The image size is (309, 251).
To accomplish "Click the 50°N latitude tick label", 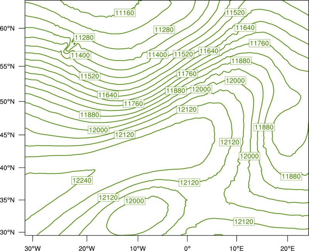I will pyautogui.click(x=7, y=102).
